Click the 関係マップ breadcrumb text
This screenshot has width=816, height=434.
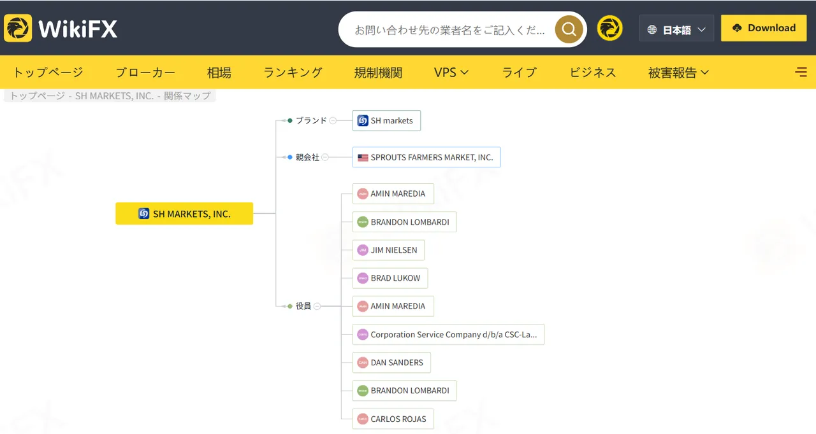187,96
